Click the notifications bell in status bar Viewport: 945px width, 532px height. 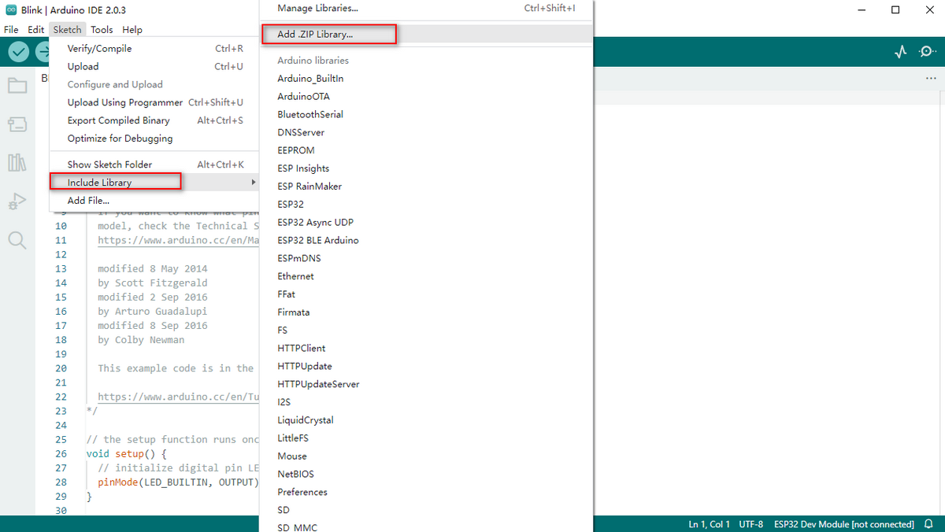928,524
